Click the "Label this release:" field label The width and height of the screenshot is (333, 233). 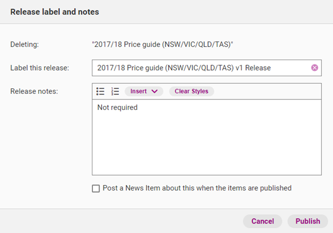tap(39, 68)
